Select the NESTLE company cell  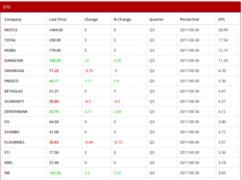coord(11,30)
